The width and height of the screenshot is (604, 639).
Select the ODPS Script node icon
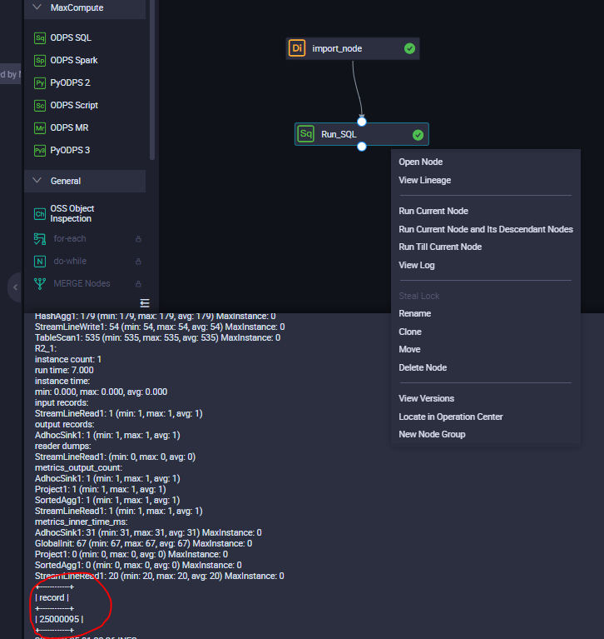pos(40,106)
